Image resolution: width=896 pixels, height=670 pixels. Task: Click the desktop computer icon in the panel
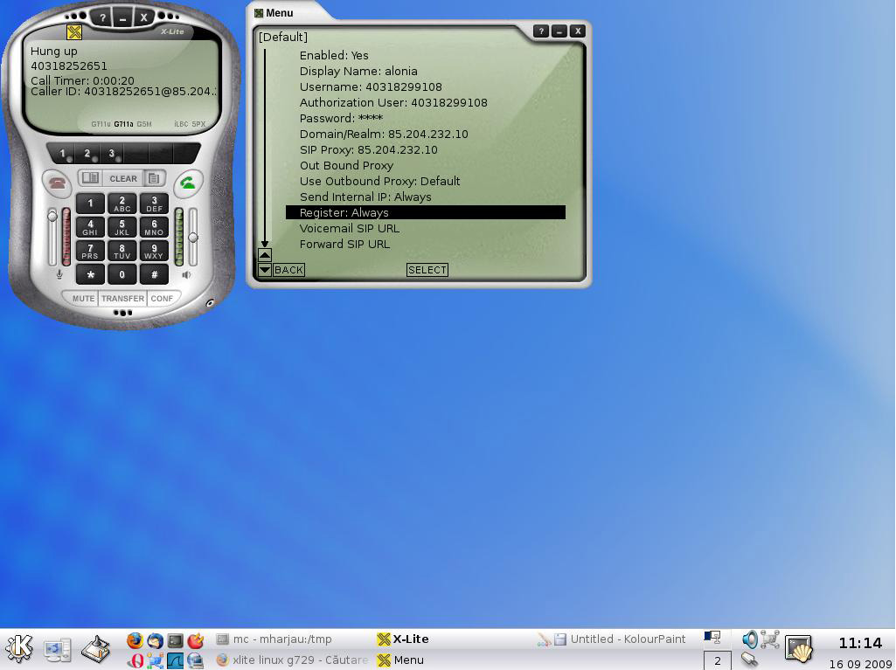pos(59,651)
